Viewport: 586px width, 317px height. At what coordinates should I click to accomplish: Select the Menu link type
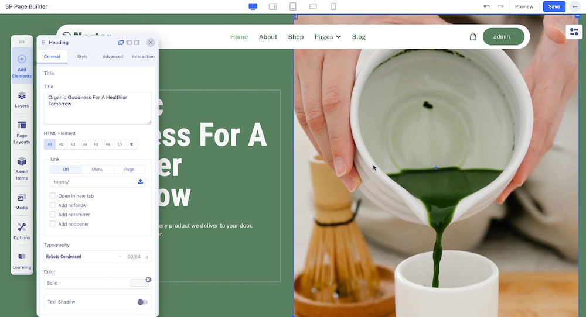pyautogui.click(x=97, y=169)
